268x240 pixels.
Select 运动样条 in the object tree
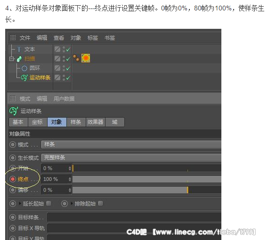click(40, 77)
